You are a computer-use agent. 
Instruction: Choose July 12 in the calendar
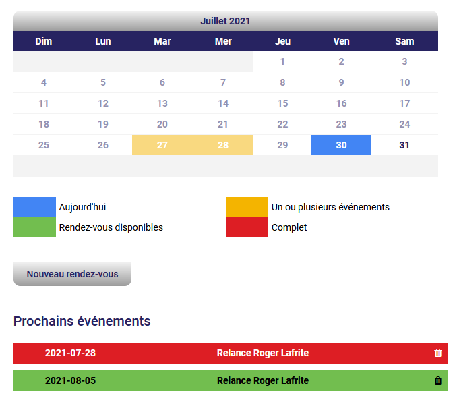[103, 103]
